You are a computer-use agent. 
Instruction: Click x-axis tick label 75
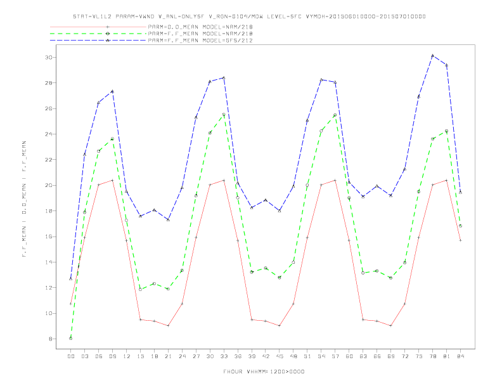point(419,356)
